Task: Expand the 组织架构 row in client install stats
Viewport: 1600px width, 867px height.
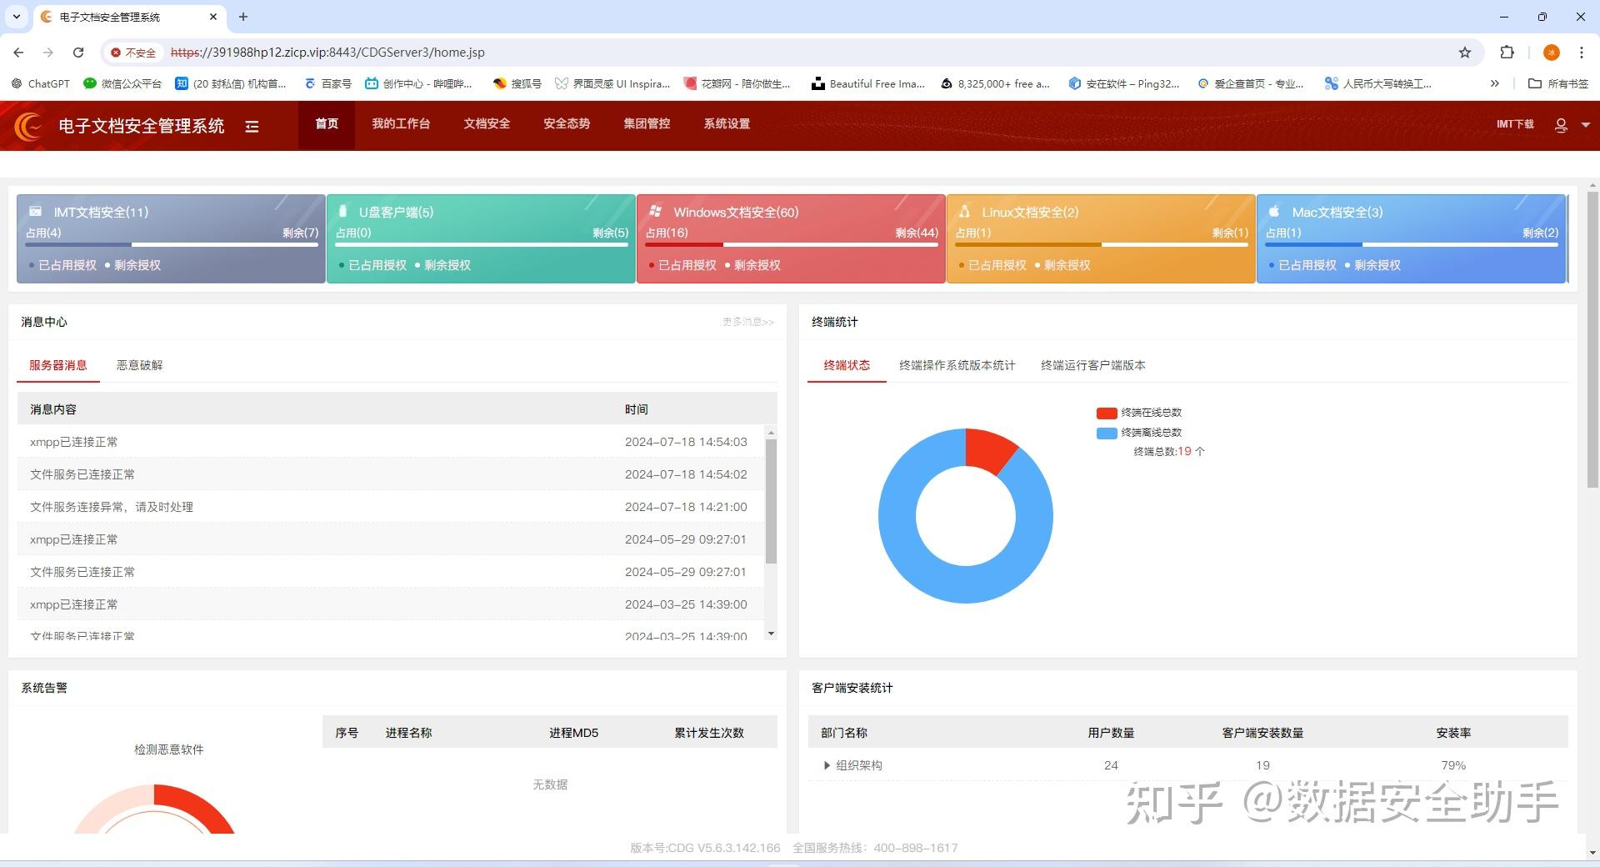Action: pos(827,765)
